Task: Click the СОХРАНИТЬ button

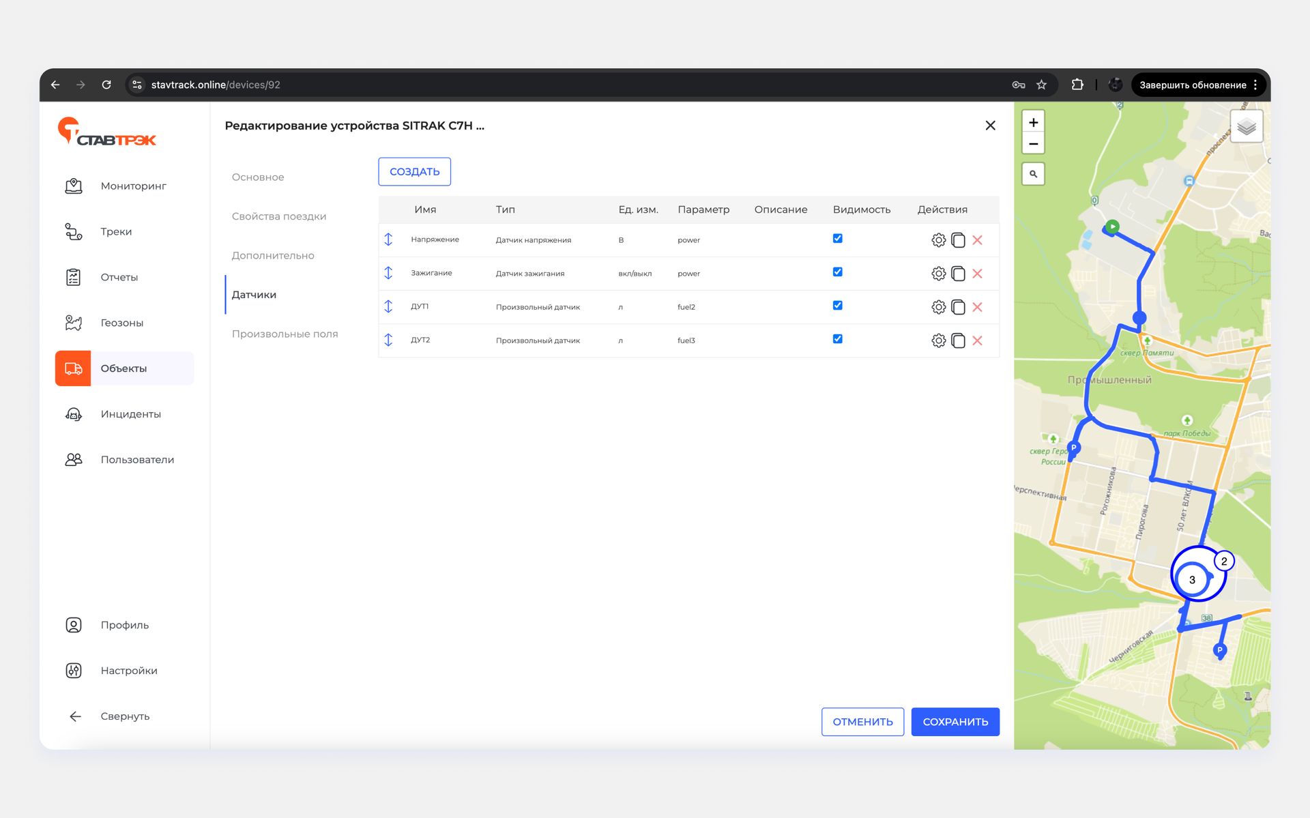Action: coord(955,722)
